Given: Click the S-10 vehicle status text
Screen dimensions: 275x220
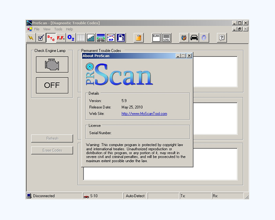Looking at the screenshot, I should (94, 196).
